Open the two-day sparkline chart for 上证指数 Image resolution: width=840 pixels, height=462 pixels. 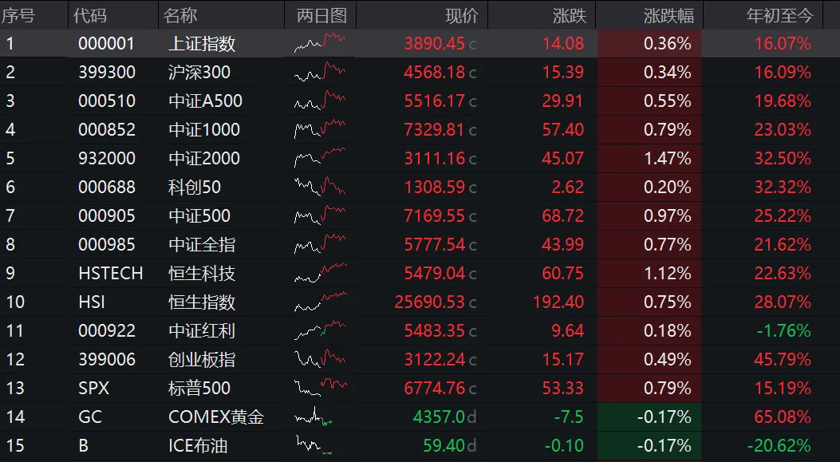click(320, 43)
